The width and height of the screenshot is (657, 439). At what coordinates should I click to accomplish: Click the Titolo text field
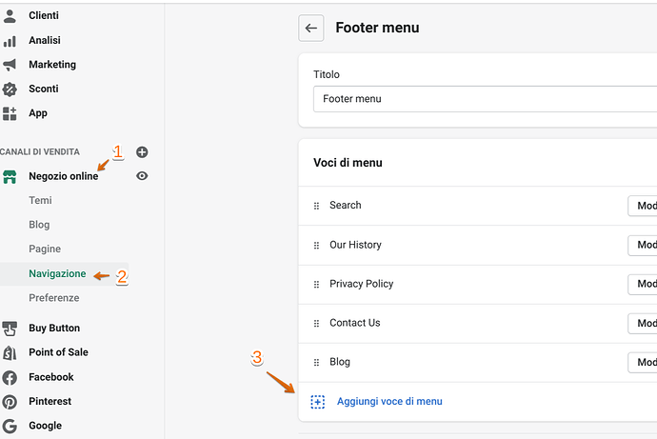(484, 99)
